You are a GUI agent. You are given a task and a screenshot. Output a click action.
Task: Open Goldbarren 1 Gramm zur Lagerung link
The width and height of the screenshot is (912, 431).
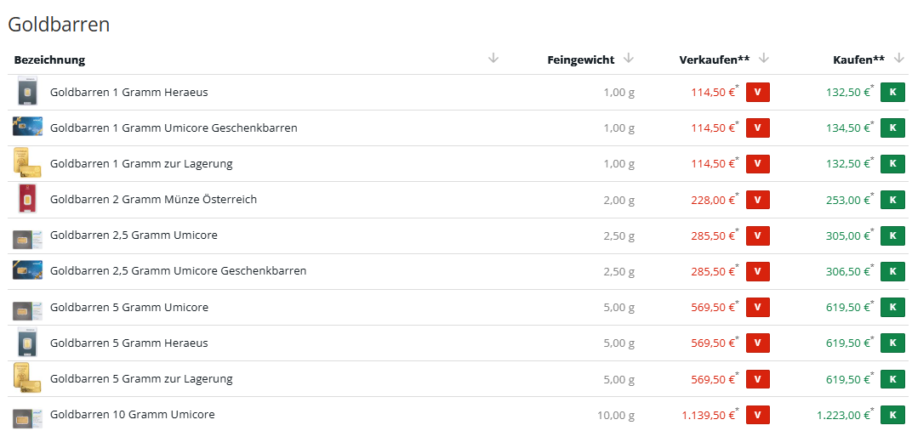(141, 163)
